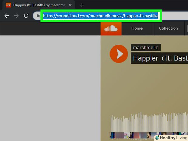Click the orange SoundCloud logo
This screenshot has width=188, height=141.
pyautogui.click(x=111, y=28)
